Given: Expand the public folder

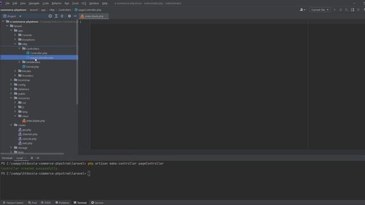Looking at the screenshot, I should click(11, 93).
